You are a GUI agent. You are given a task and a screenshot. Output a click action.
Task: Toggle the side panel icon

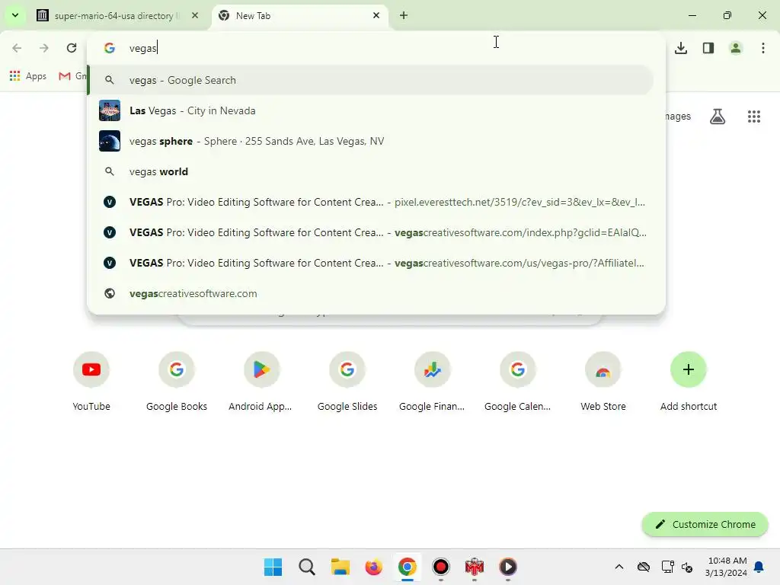(708, 48)
